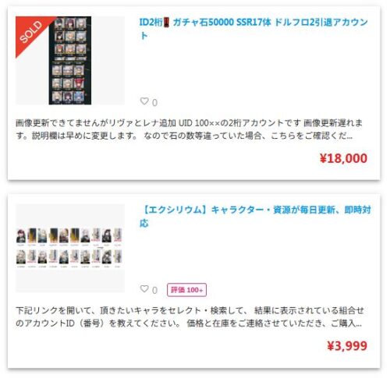The image size is (390, 378).
Task: Like the ¥18,000 listing with heart icon
Action: pos(144,101)
